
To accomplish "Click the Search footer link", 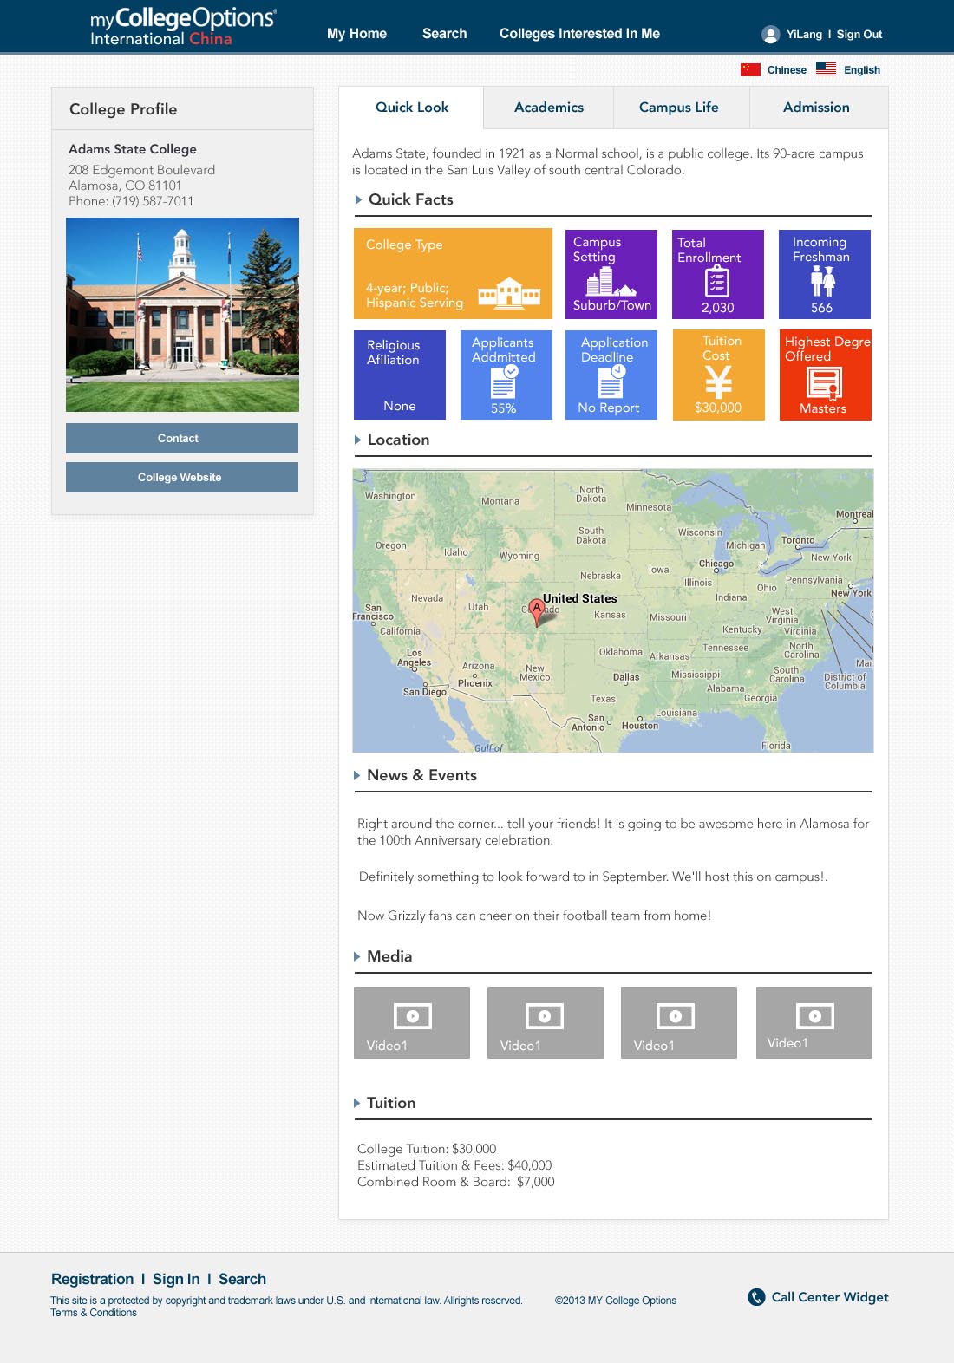I will (x=242, y=1279).
